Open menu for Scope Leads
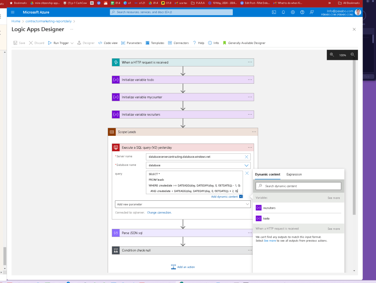Viewport: 376px width, 283px height. pos(254,132)
